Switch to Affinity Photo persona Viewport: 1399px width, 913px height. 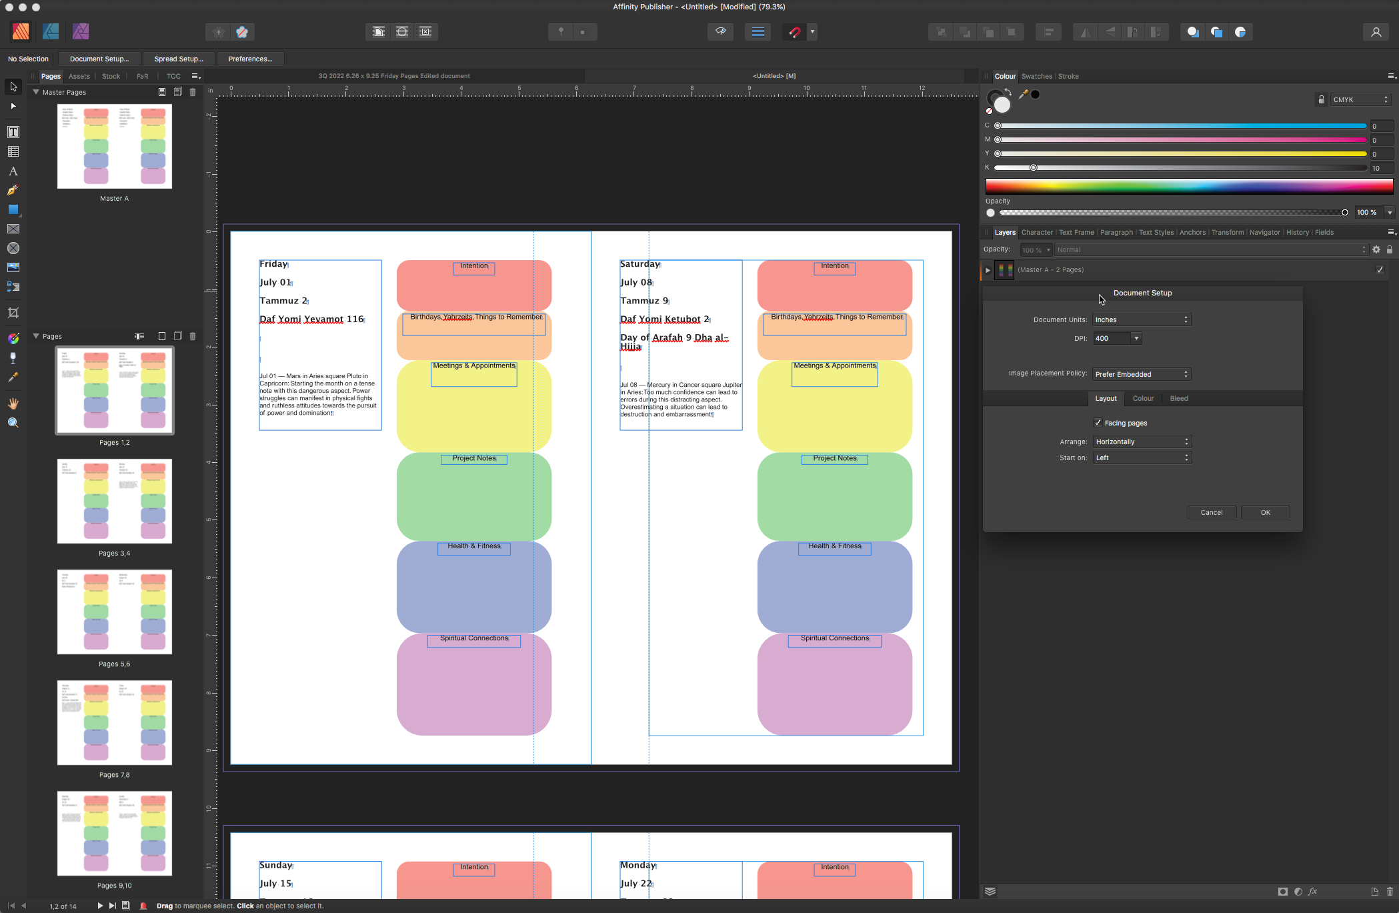coord(81,31)
